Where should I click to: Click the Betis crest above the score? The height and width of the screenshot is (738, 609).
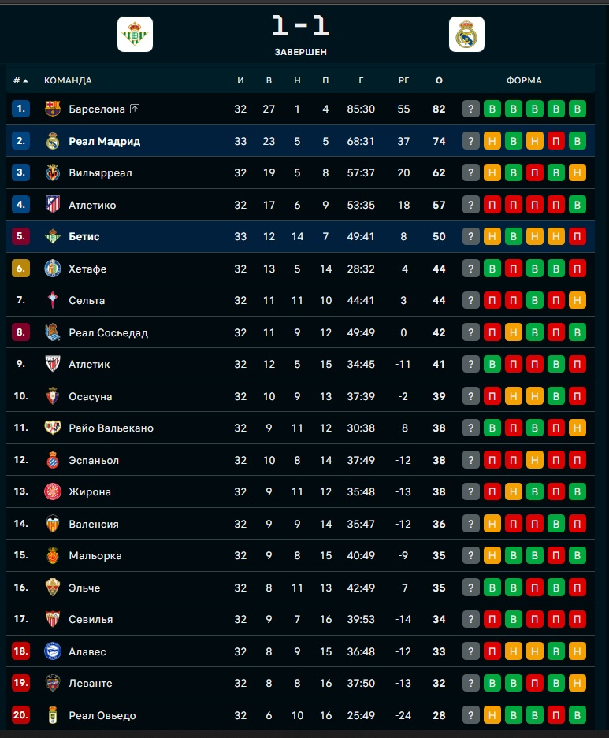pos(135,35)
